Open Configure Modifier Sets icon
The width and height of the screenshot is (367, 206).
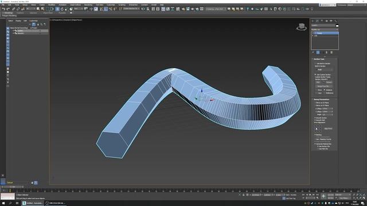click(331, 52)
